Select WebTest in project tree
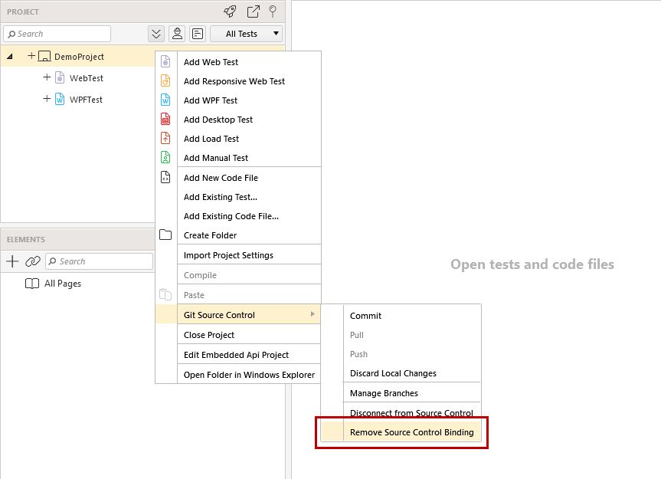The height and width of the screenshot is (479, 661). click(87, 78)
